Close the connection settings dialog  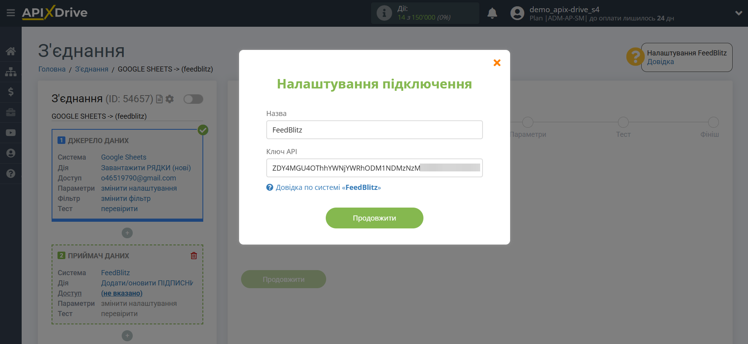[x=497, y=63]
